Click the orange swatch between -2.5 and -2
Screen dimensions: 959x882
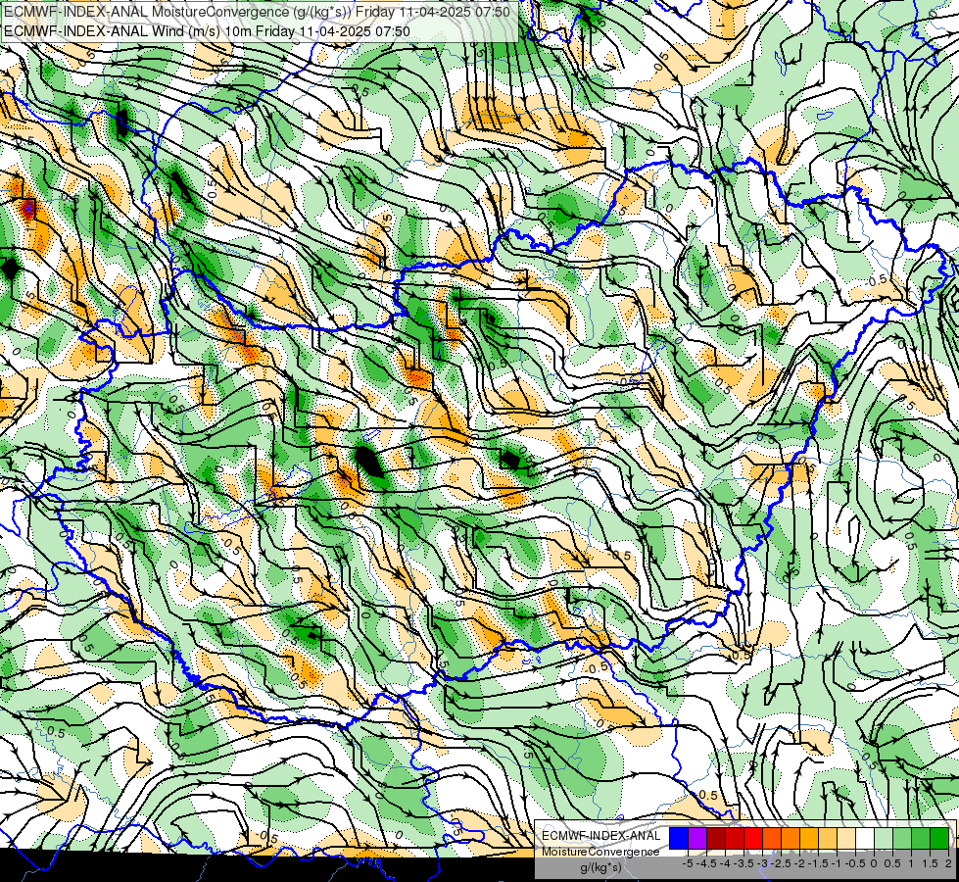(x=791, y=838)
